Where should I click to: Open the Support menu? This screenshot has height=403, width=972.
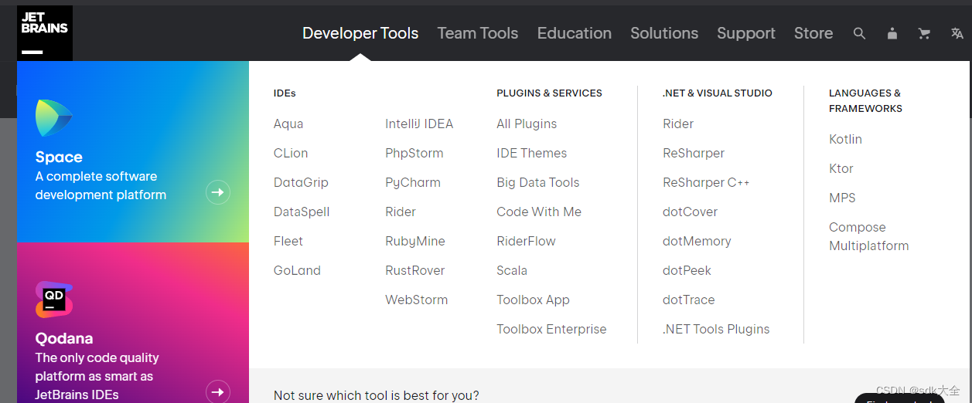746,33
